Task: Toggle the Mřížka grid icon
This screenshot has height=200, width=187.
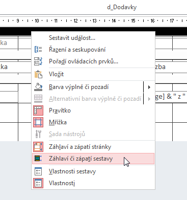Action: (38, 122)
